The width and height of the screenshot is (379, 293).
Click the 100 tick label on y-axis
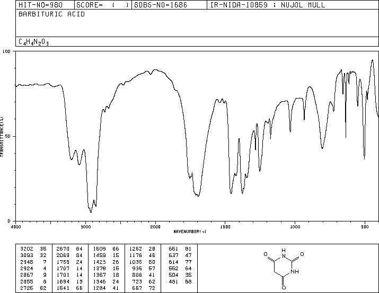click(x=6, y=51)
